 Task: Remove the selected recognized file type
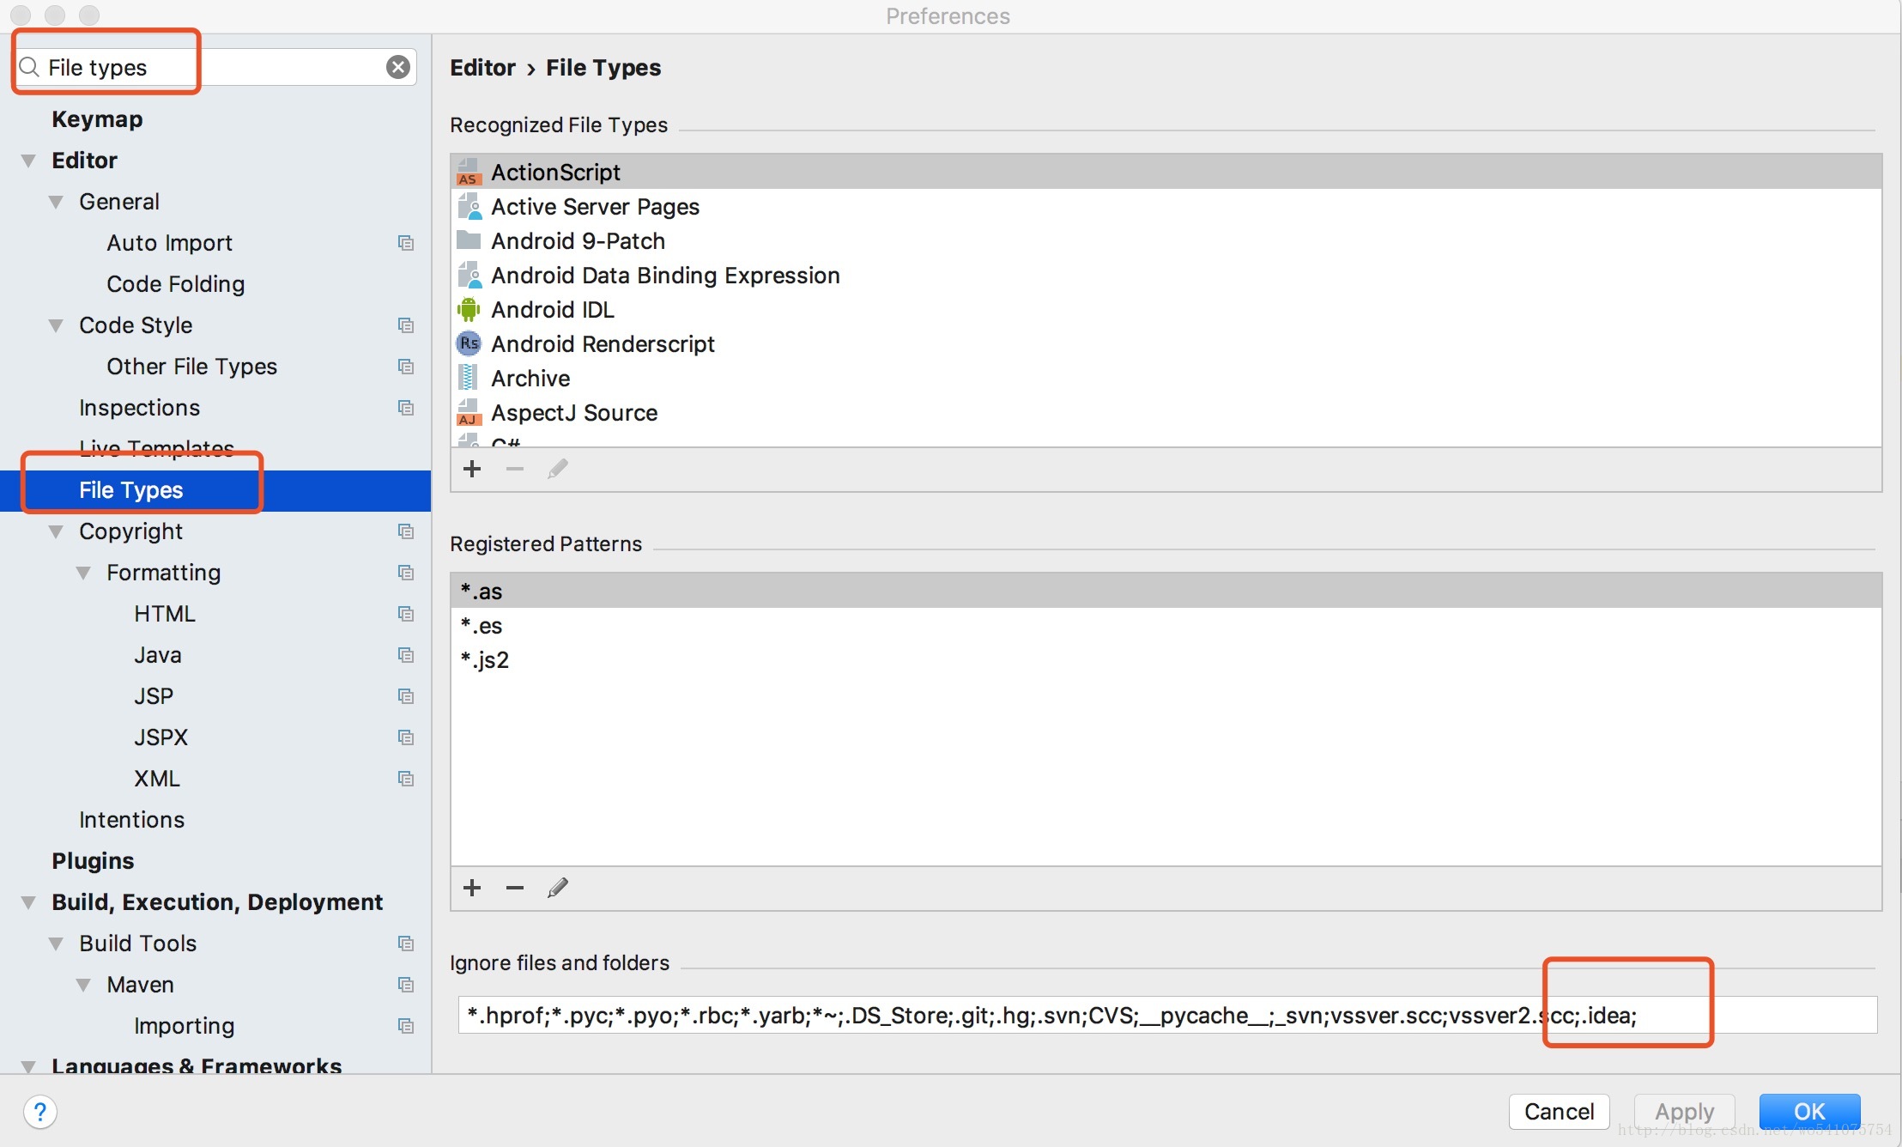pos(515,469)
